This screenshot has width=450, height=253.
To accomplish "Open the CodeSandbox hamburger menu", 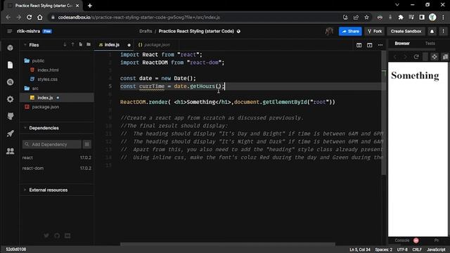I will coord(9,31).
